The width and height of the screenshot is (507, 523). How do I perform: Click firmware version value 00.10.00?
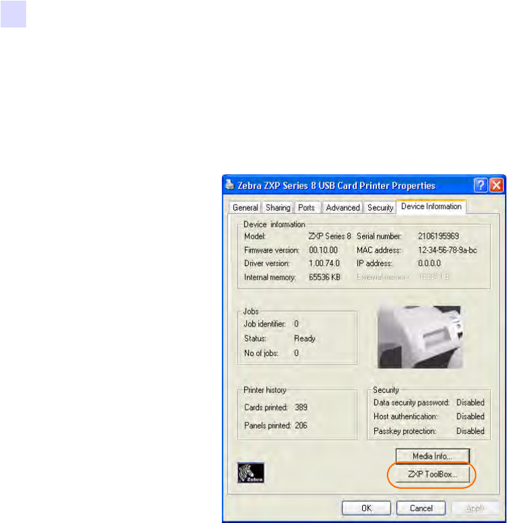tap(323, 250)
